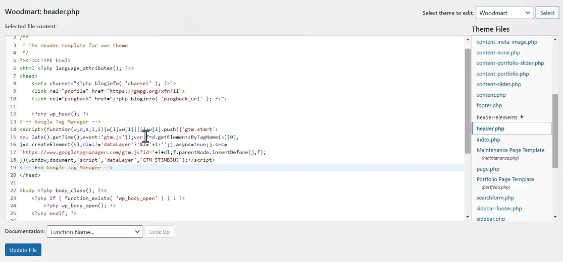Select the header-elements folder item
This screenshot has height=262, width=563.
point(496,117)
